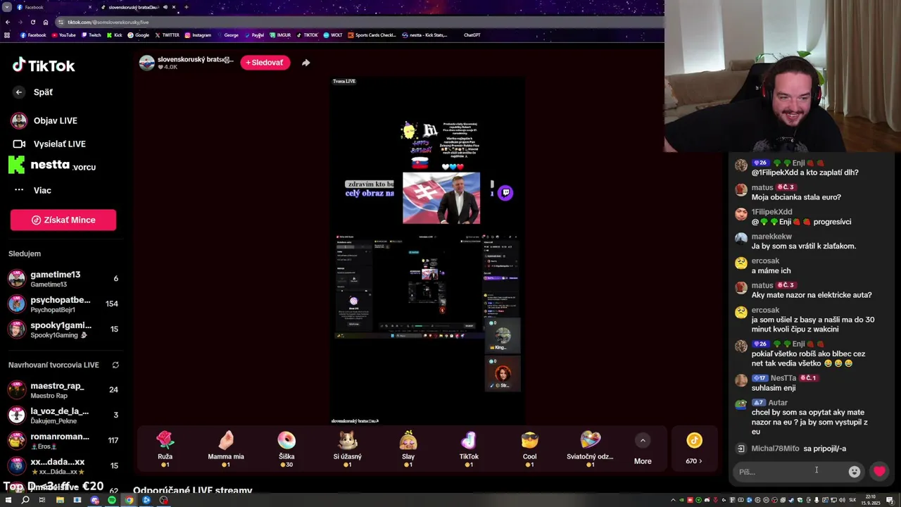
Task: Mute the TikTok tab audio icon
Action: [x=165, y=7]
